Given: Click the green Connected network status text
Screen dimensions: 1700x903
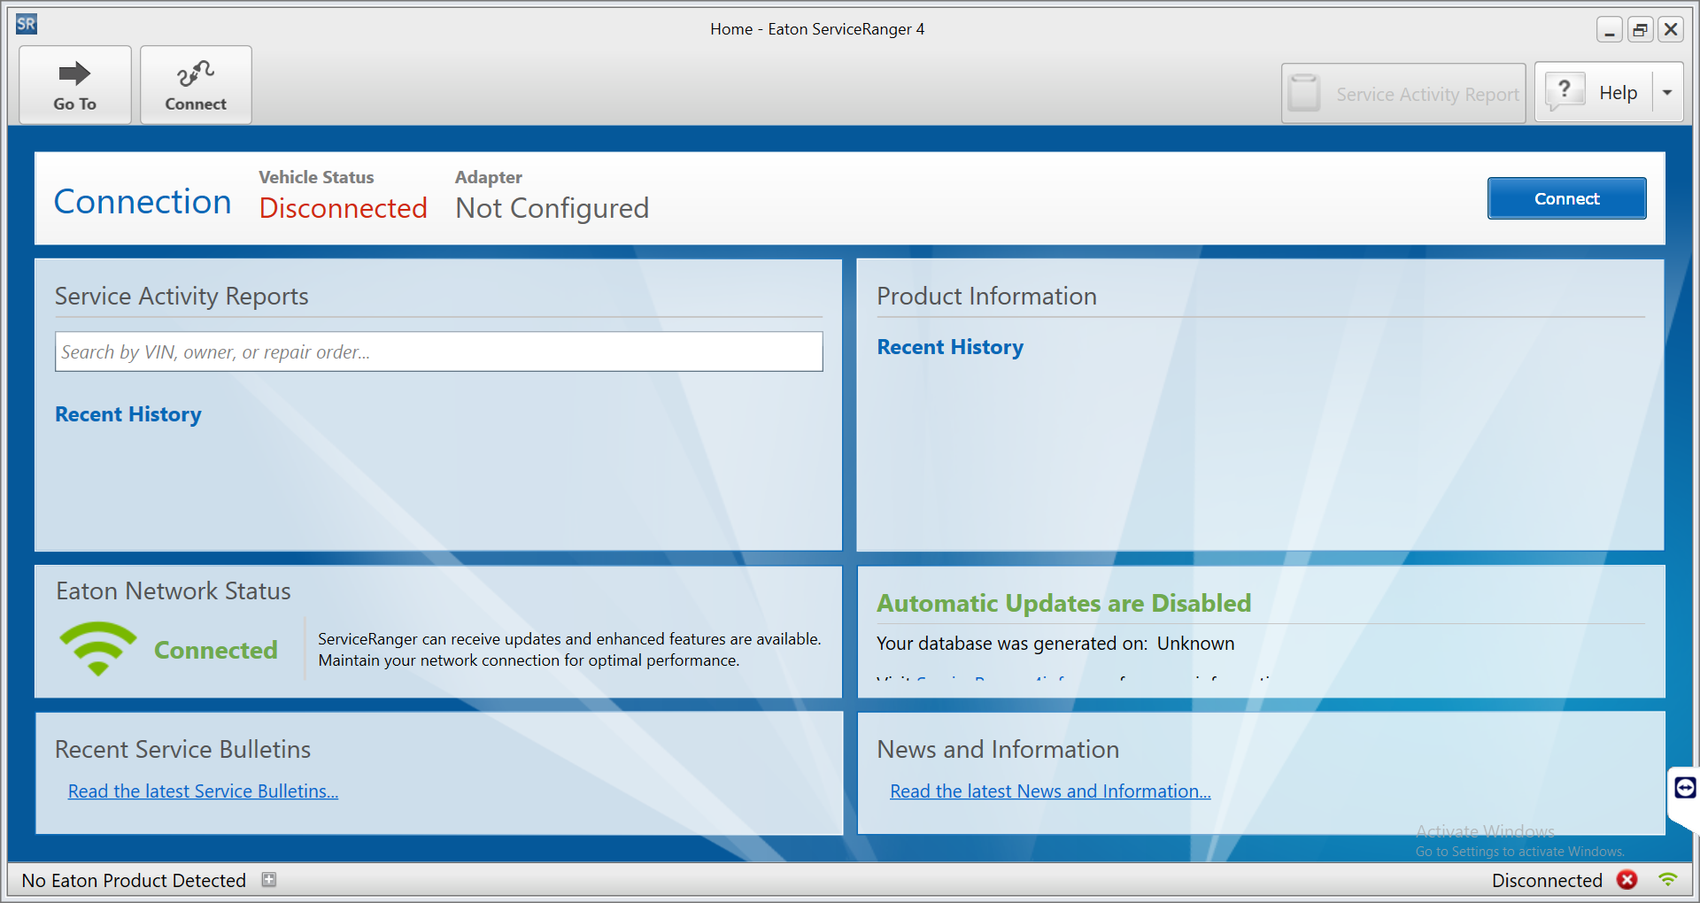Looking at the screenshot, I should pyautogui.click(x=216, y=650).
